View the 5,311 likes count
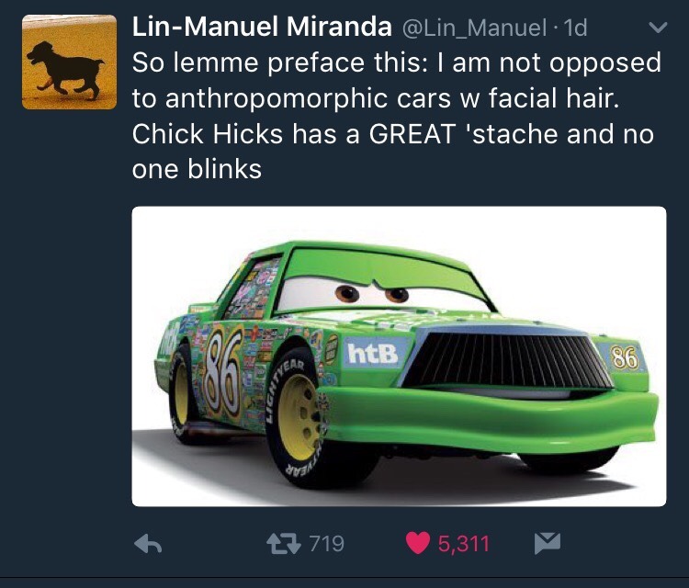The image size is (689, 588). (463, 544)
